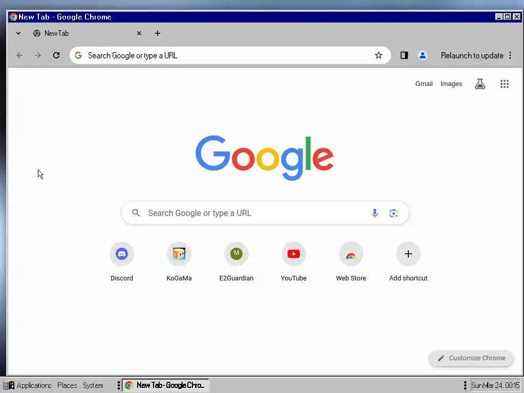
Task: Close the New Tab tab
Action: 139,33
